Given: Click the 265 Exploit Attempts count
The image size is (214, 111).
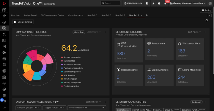Looking at the screenshot, I should click(151, 77).
